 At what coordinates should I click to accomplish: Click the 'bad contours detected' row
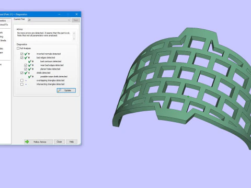pyautogui.click(x=51, y=62)
